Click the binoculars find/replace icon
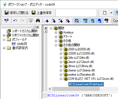 point(38,21)
